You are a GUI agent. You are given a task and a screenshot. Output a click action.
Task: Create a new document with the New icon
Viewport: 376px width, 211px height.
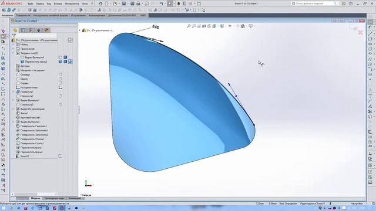pyautogui.click(x=107, y=4)
